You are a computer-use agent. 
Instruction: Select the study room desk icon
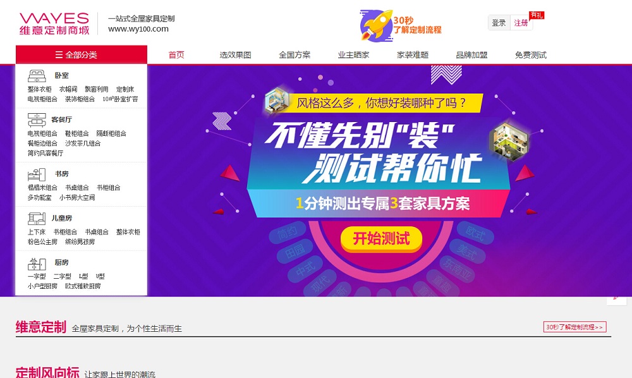click(x=37, y=174)
